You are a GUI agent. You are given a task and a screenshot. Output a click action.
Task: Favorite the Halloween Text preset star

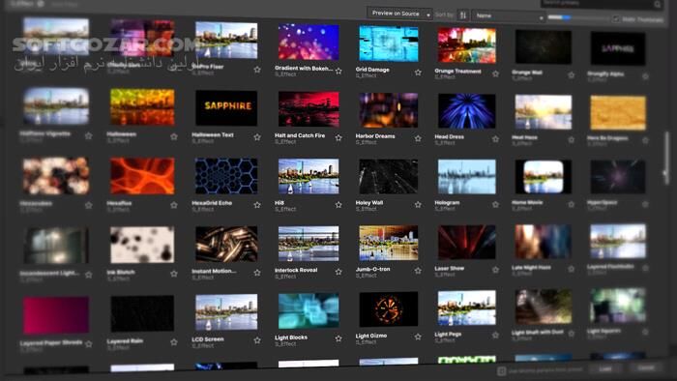coord(257,137)
